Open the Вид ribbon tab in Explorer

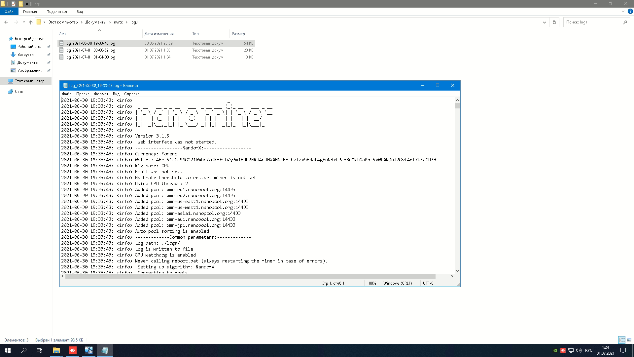80,12
